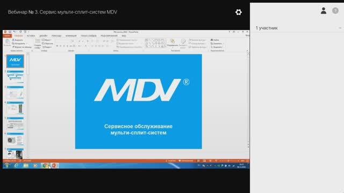Screen dimensions: 344x193
Task: Click the participant profile icon
Action: (324, 11)
